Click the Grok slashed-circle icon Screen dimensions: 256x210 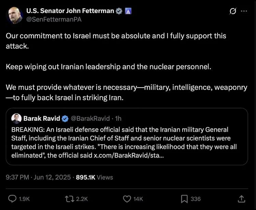(x=232, y=11)
